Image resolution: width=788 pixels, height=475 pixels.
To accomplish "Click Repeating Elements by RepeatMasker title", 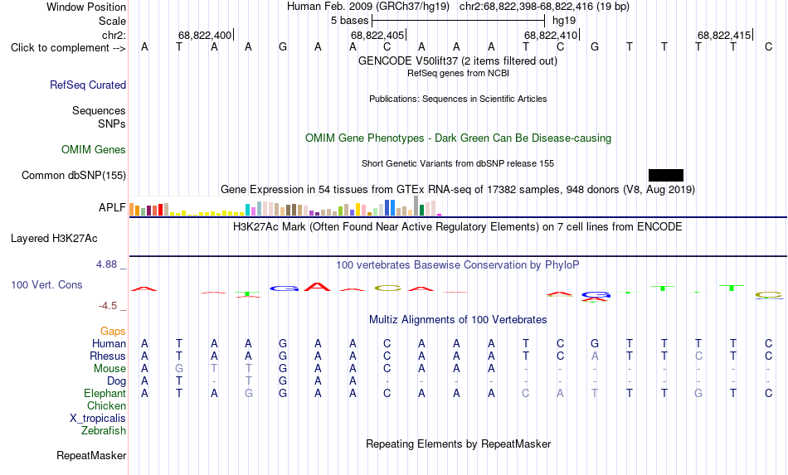I will (x=459, y=443).
